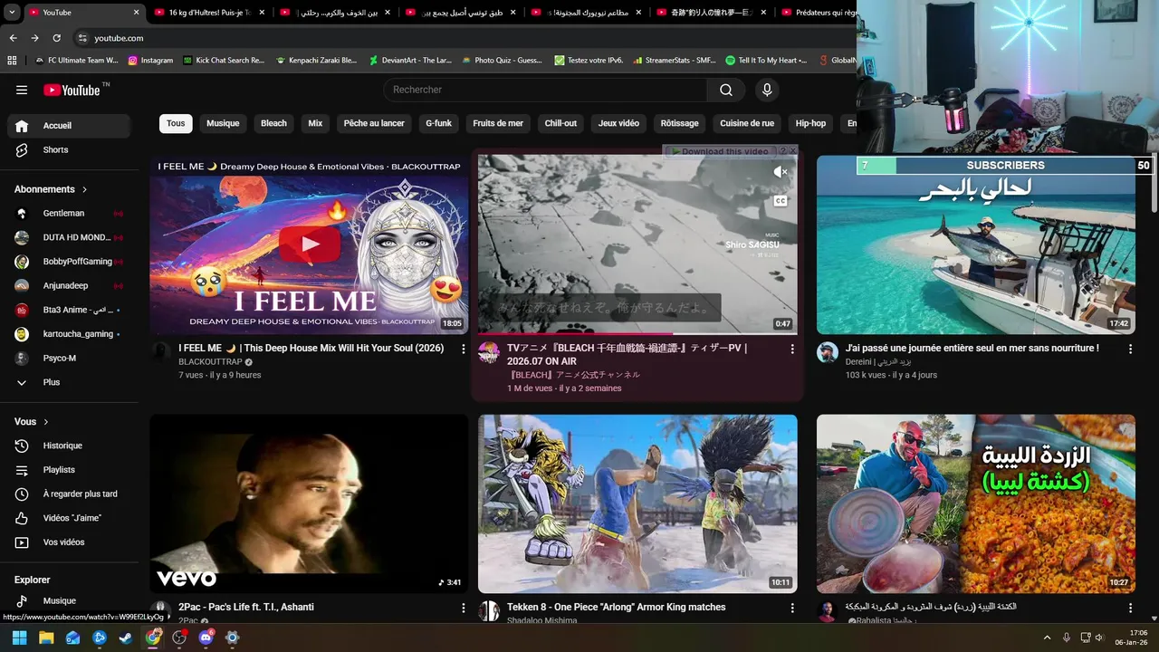
Task: Select the Mix filter chip
Action: 315,123
